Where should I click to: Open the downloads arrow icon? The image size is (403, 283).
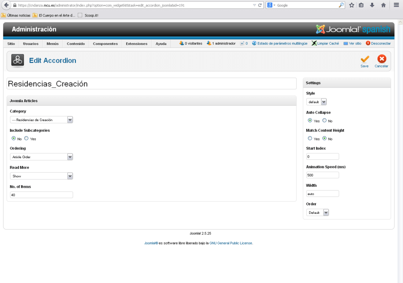pyautogui.click(x=372, y=5)
